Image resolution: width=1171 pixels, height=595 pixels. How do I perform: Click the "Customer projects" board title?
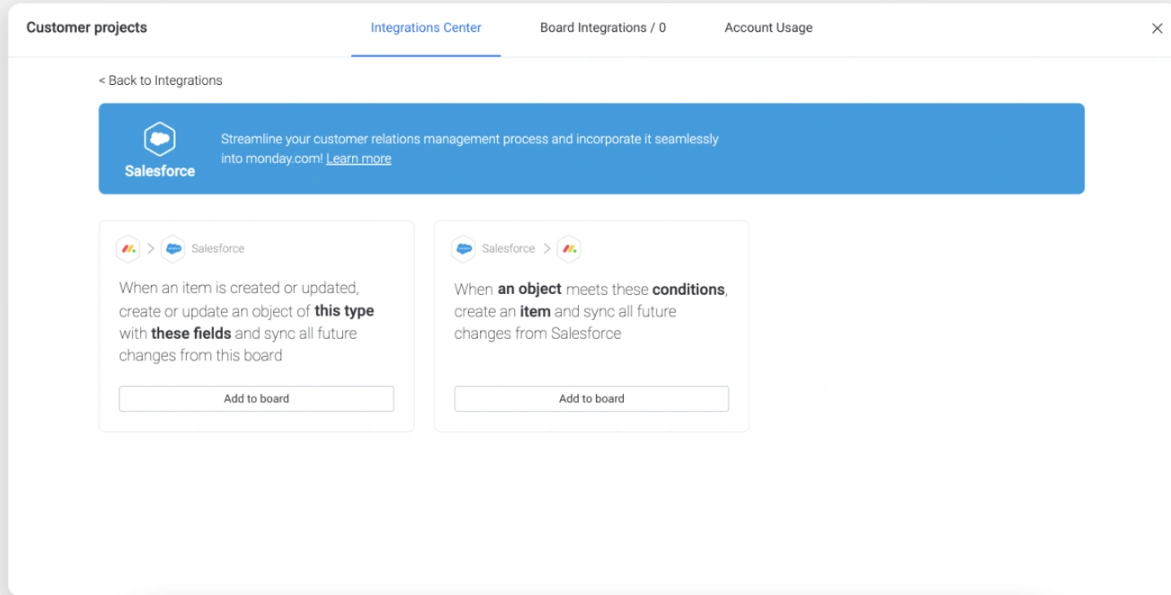click(87, 28)
